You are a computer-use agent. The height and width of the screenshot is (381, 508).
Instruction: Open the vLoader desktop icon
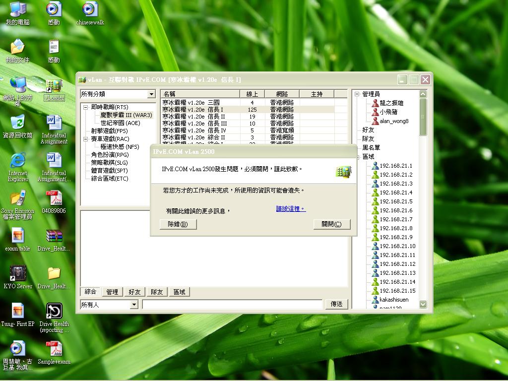(x=54, y=85)
